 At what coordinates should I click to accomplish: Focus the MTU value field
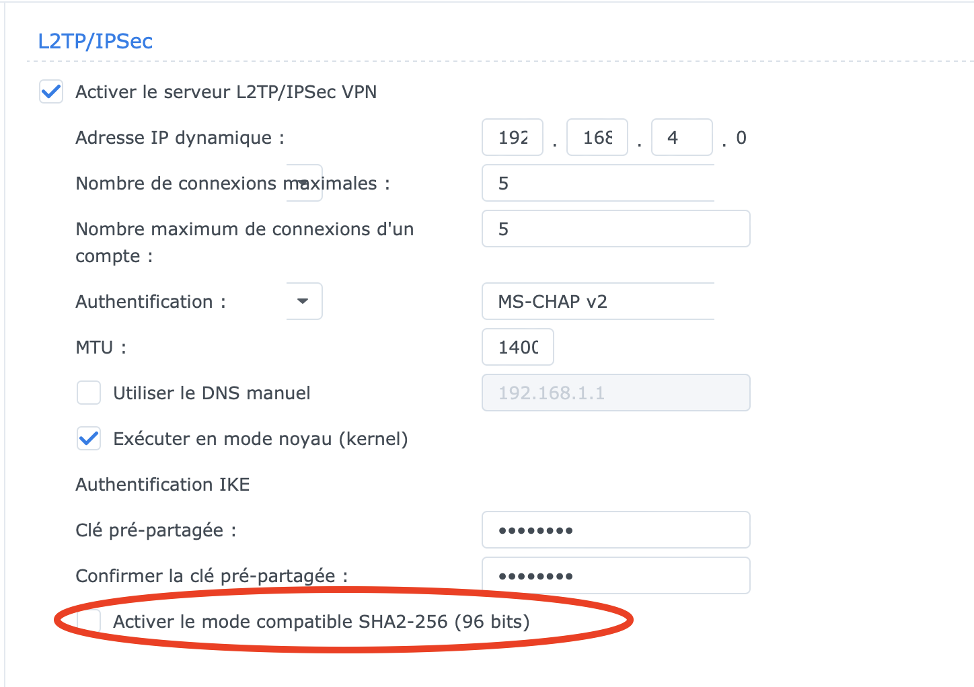click(x=518, y=347)
